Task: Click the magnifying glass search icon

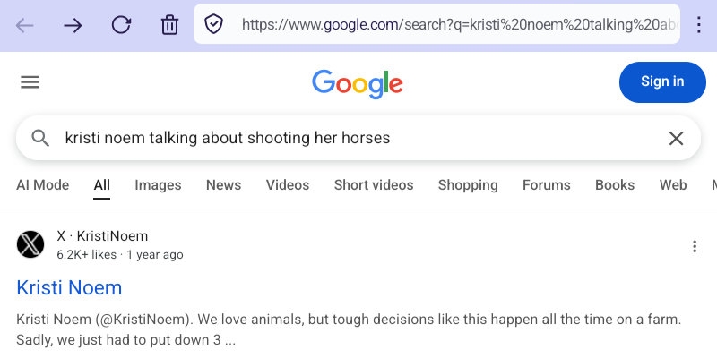Action: tap(40, 138)
